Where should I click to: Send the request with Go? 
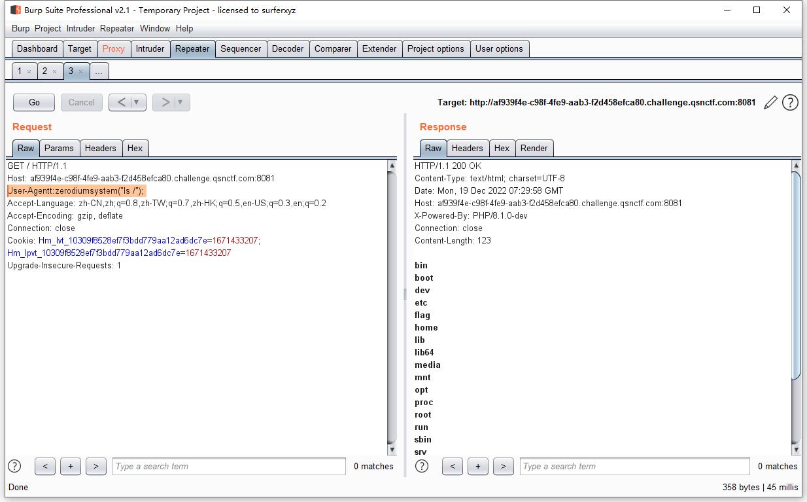point(34,102)
